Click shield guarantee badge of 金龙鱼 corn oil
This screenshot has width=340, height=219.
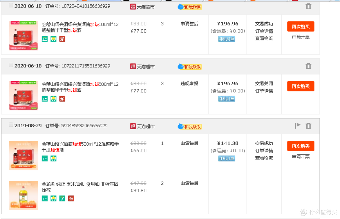53,199
